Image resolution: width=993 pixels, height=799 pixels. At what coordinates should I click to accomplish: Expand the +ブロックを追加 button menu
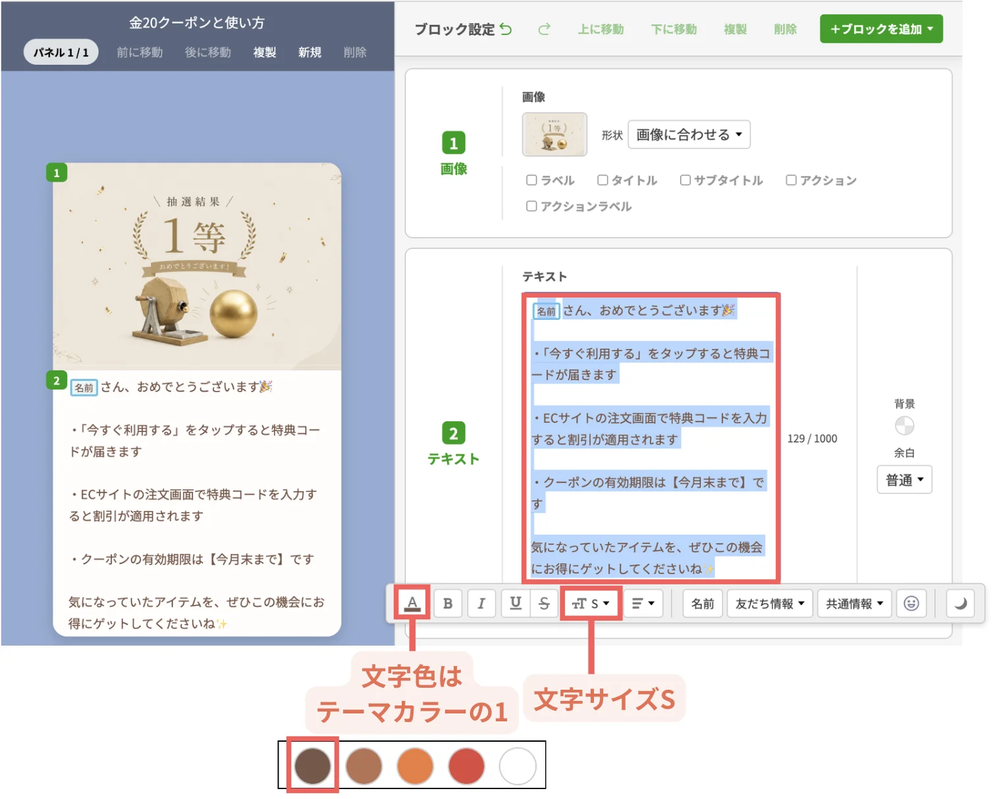881,29
